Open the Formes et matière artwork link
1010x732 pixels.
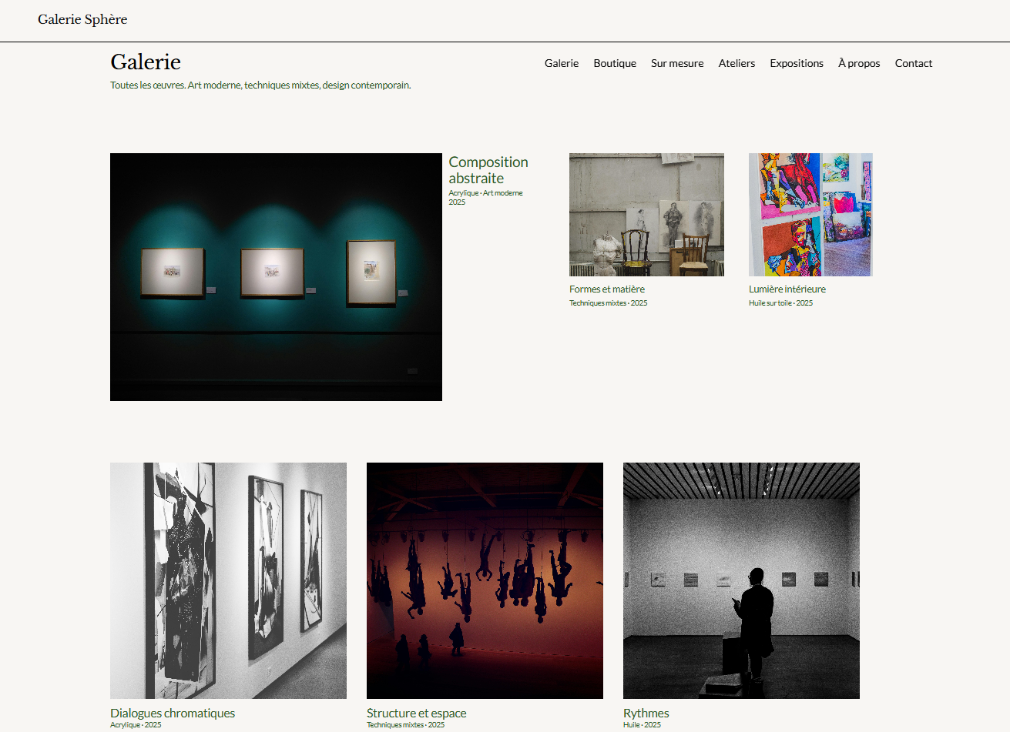609,289
